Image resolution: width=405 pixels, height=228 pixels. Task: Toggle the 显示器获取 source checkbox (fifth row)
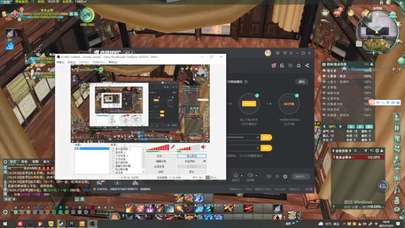(113, 163)
